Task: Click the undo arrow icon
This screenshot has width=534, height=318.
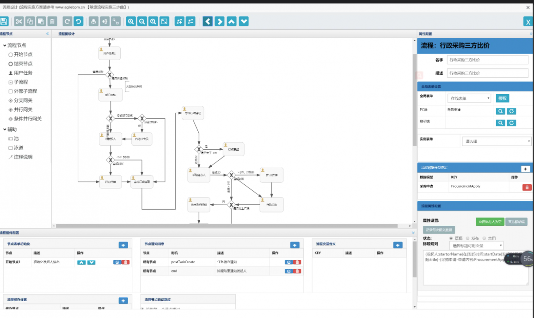Action: pyautogui.click(x=79, y=21)
